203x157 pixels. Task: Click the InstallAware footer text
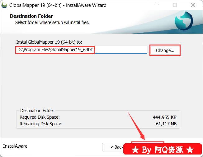pos(15,146)
